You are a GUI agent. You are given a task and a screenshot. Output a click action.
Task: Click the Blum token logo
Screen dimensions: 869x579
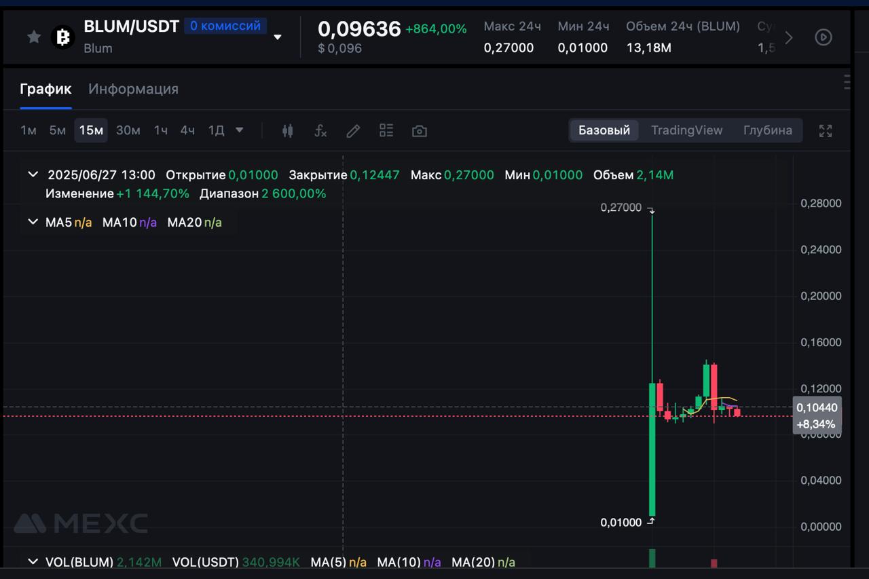click(x=63, y=37)
